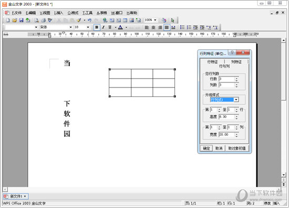
Task: Insert hyperlink using the globe icon
Action: click(105, 20)
